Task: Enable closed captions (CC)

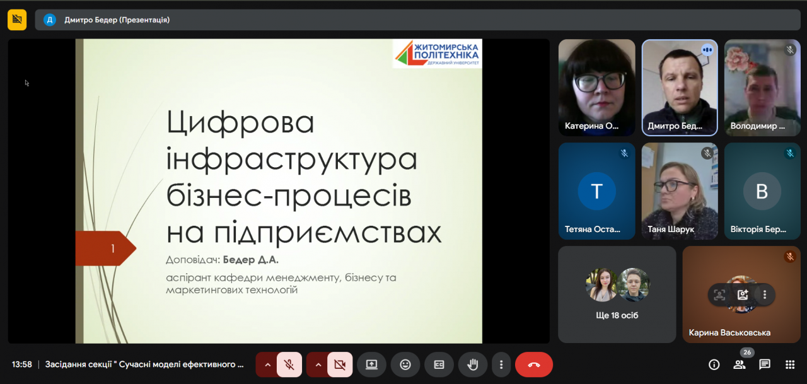Action: (x=439, y=364)
